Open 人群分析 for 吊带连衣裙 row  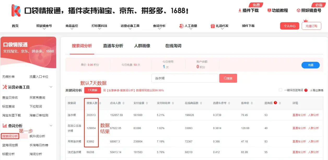313,141
